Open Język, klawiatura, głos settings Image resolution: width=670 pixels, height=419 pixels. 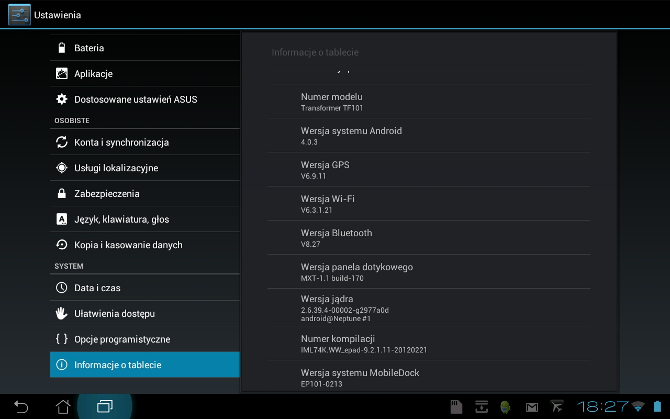(x=121, y=219)
